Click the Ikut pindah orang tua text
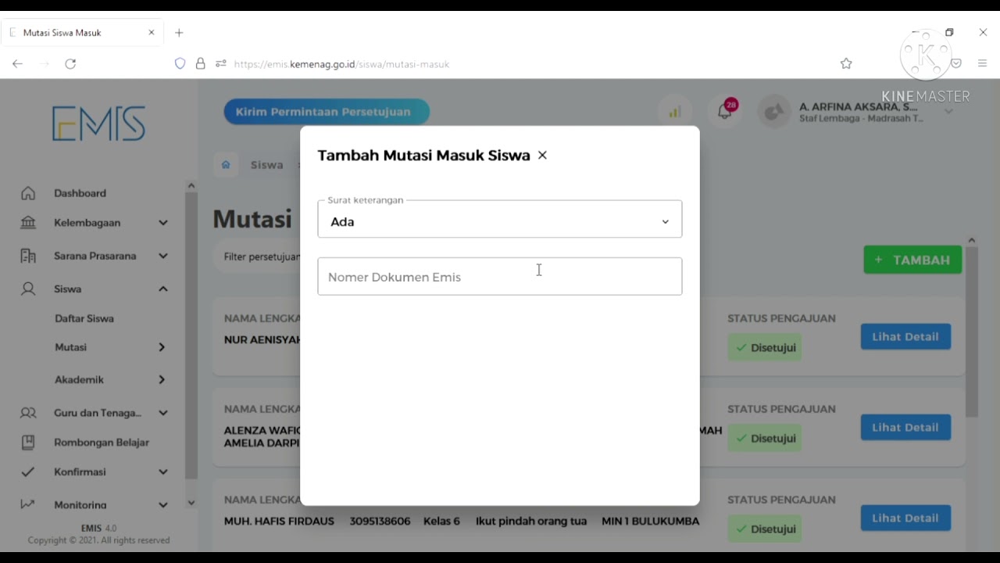Viewport: 1000px width, 563px height. point(531,522)
